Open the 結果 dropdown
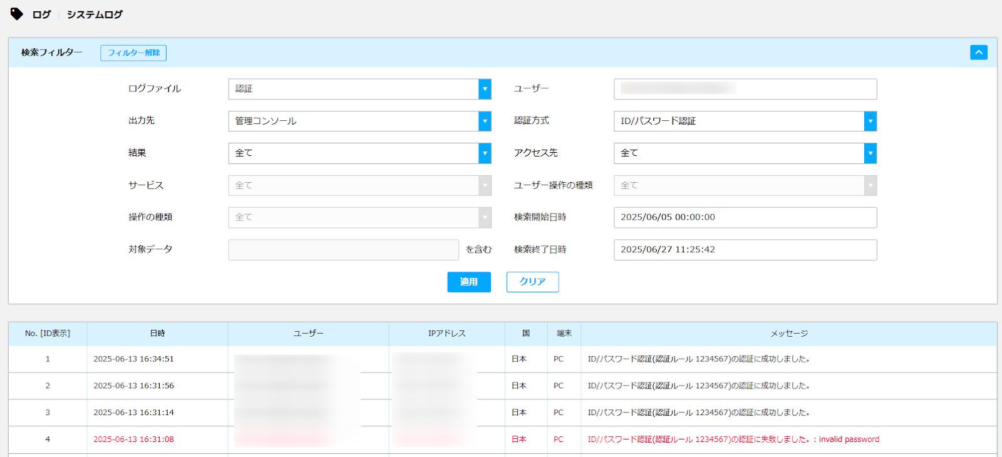The image size is (1002, 457). click(359, 153)
